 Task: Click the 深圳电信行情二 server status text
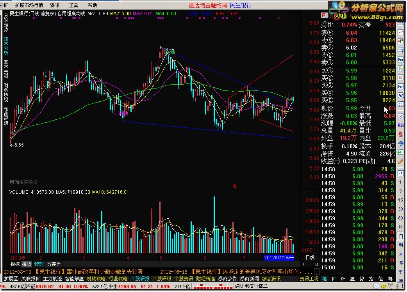pos(251,286)
